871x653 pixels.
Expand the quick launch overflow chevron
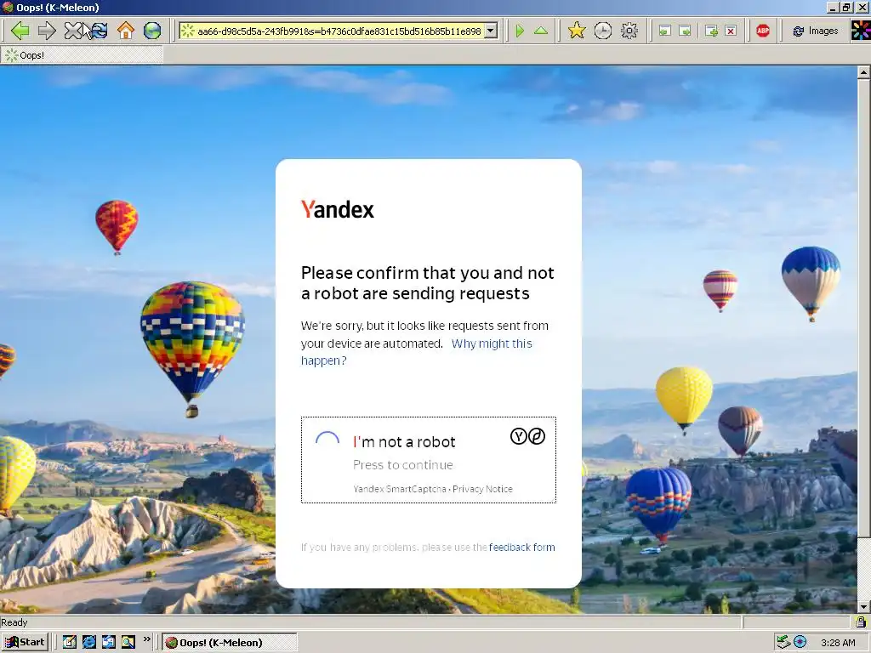click(x=146, y=639)
